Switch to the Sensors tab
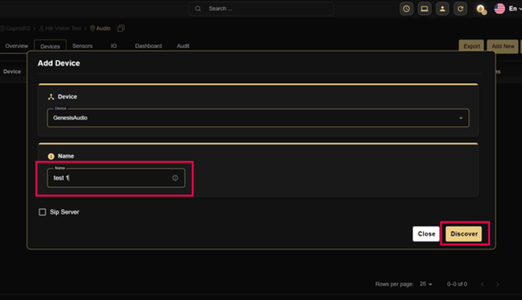This screenshot has height=300, width=522. (x=82, y=46)
